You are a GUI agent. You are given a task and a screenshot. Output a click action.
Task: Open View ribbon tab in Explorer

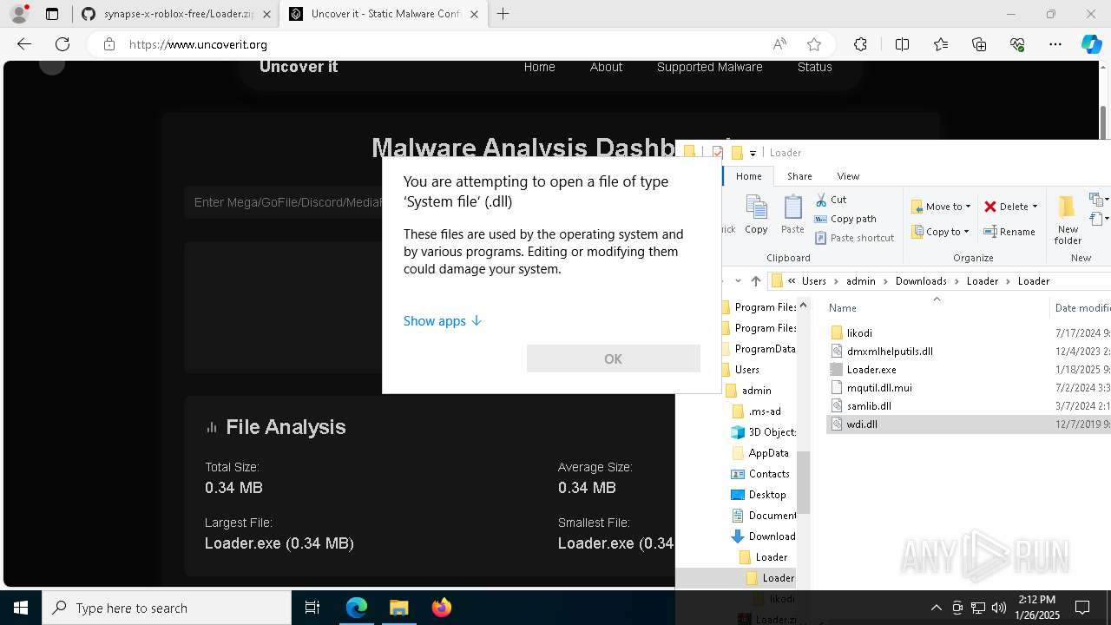(848, 176)
